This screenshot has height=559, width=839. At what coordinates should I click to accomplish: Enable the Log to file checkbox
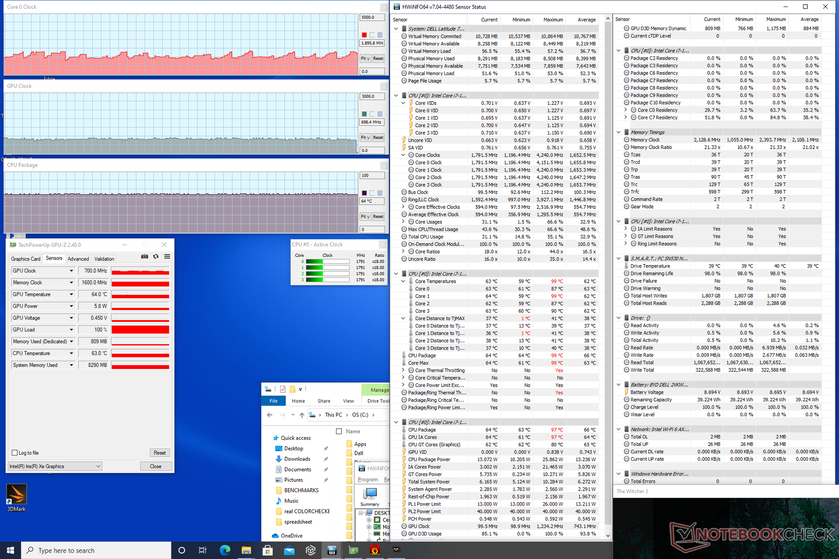click(x=14, y=453)
